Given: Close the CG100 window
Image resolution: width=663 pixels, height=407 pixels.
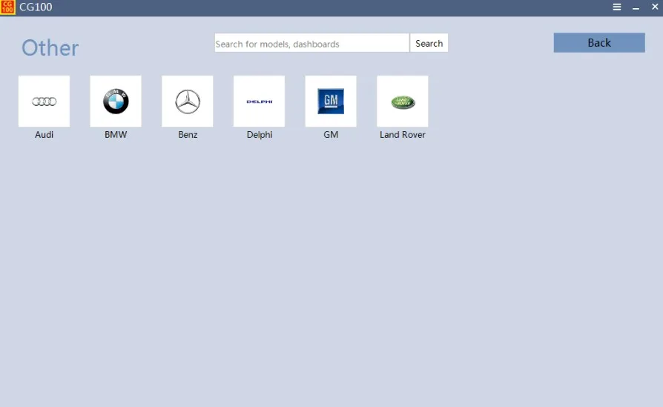Looking at the screenshot, I should (655, 7).
